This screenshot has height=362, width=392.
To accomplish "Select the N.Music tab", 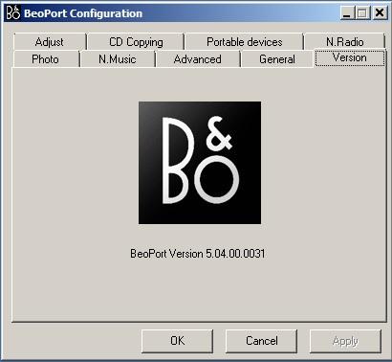I will point(118,59).
